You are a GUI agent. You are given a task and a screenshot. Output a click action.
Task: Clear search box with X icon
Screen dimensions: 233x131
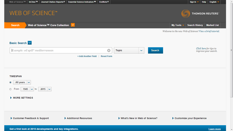click(109, 50)
